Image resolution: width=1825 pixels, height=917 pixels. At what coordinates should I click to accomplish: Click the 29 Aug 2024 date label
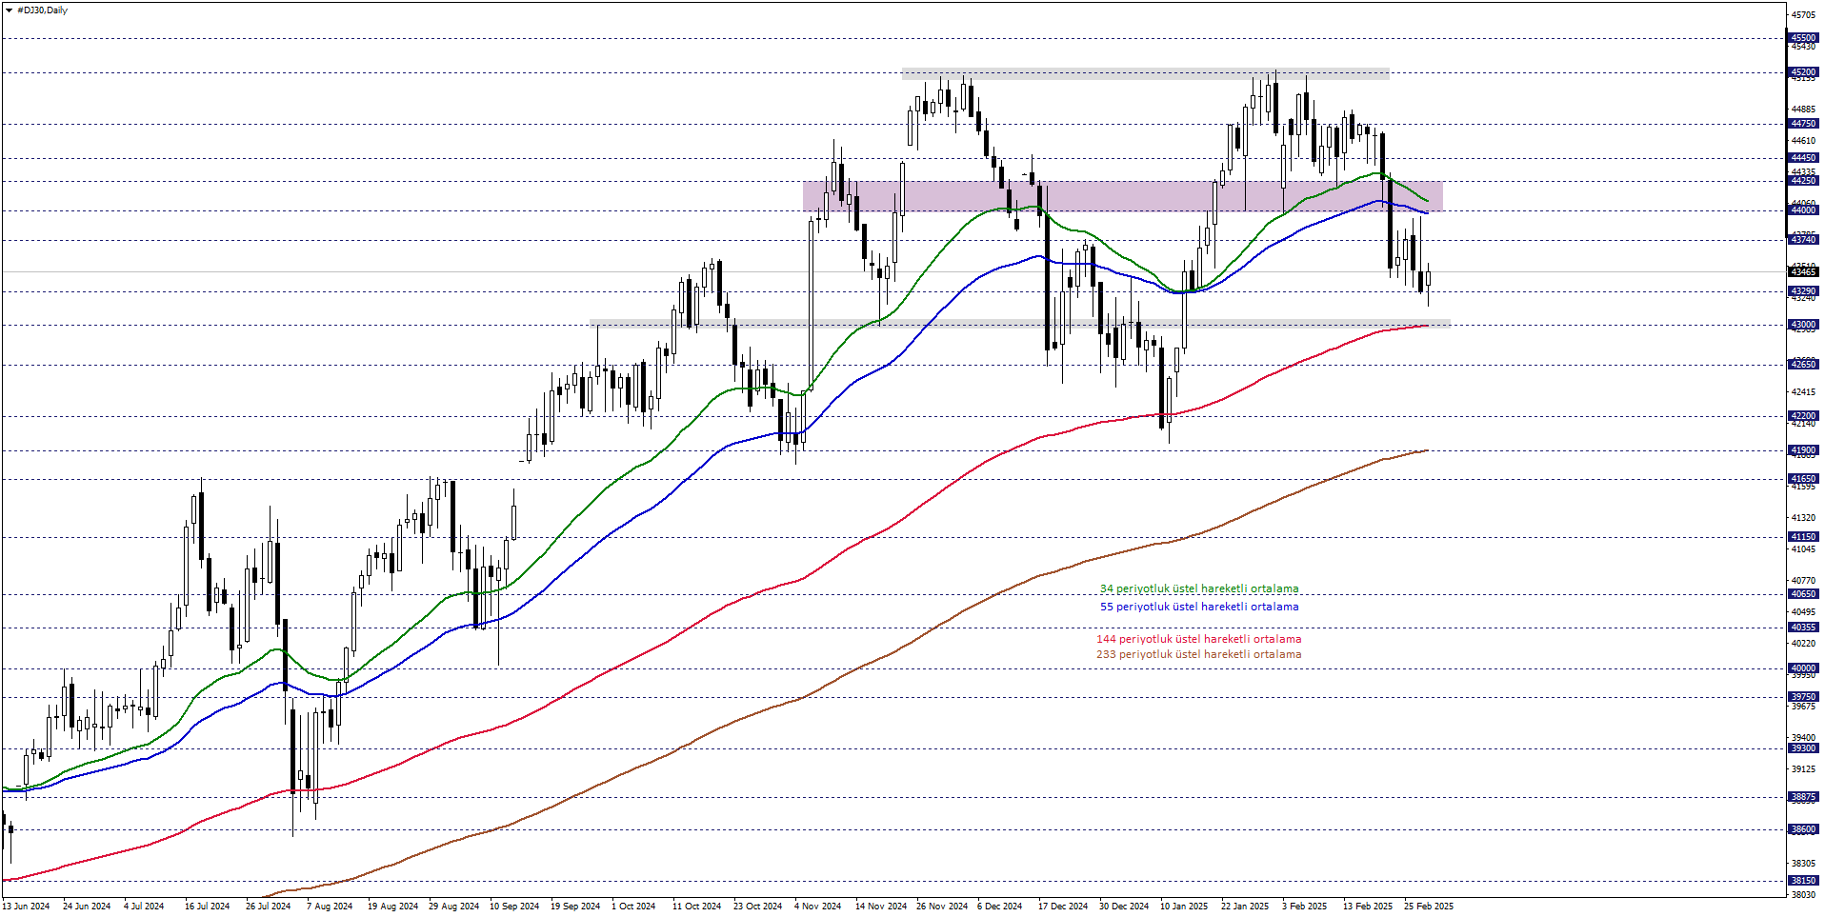click(453, 907)
